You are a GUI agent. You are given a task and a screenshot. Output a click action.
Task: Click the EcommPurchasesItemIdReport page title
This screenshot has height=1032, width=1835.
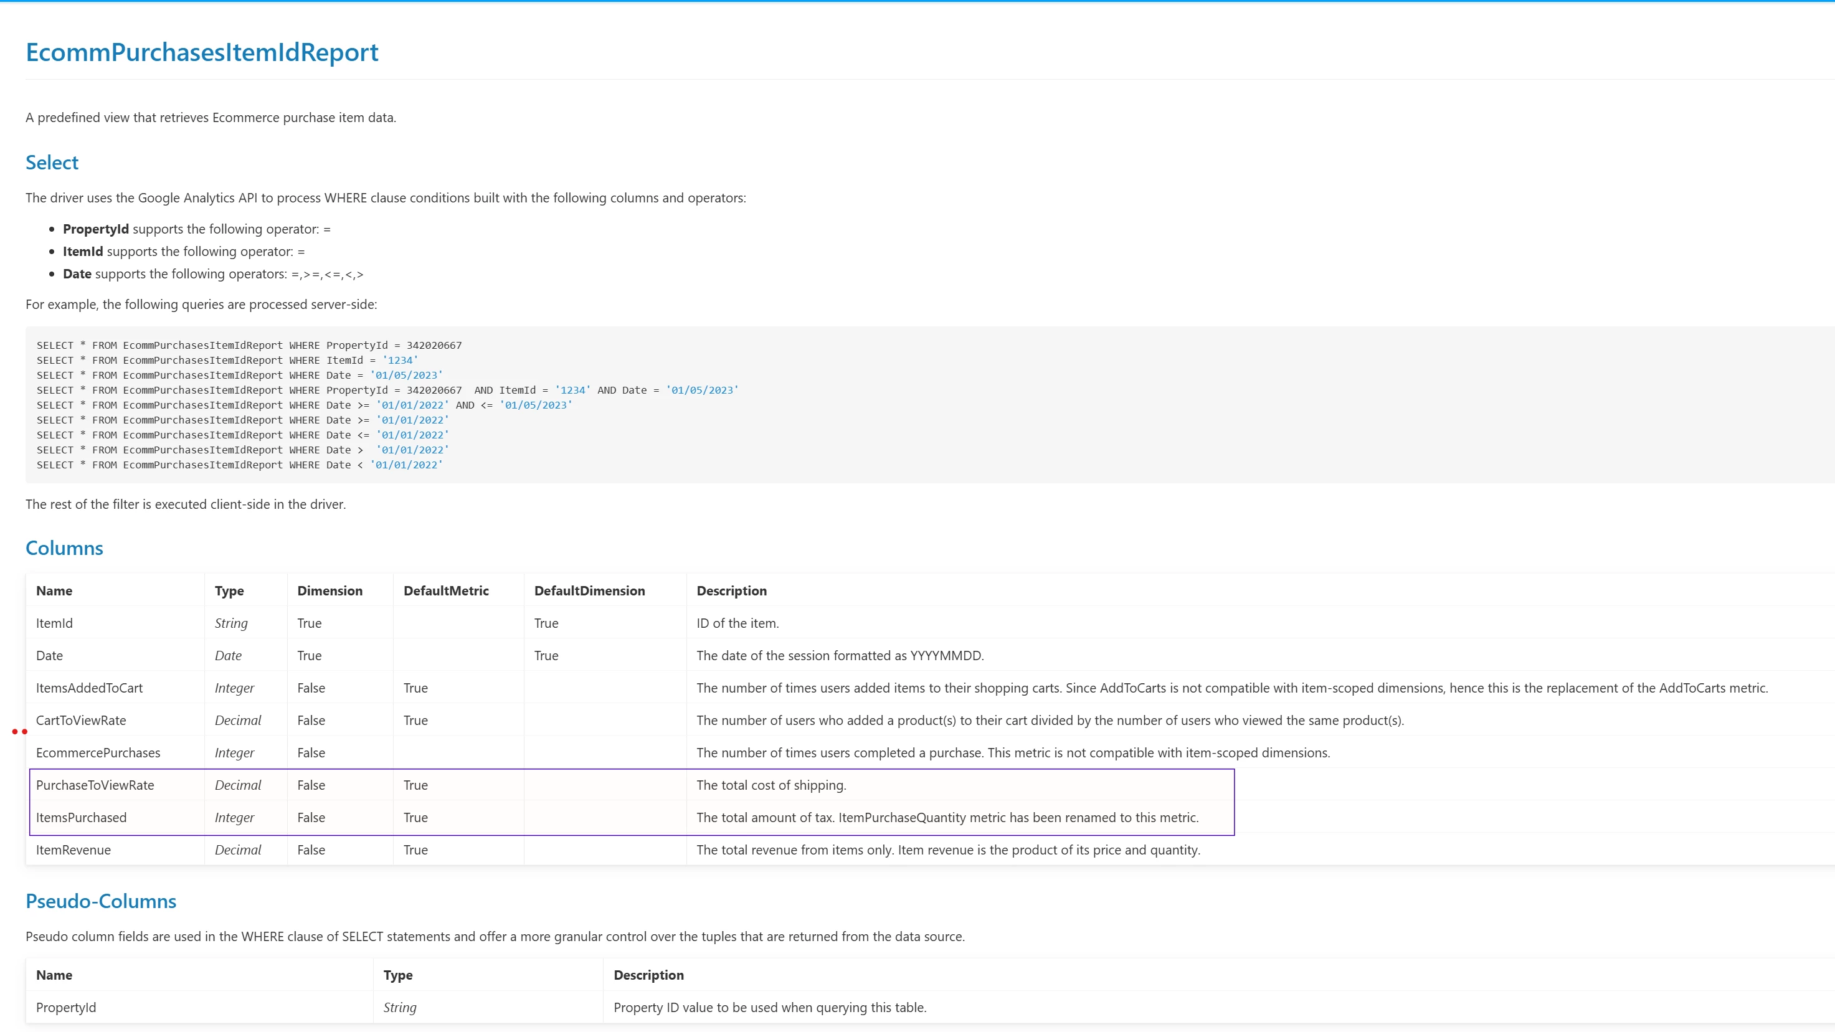(x=202, y=52)
